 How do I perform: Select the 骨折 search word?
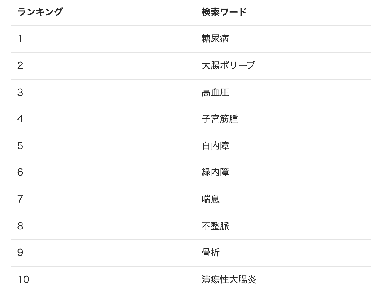pos(210,252)
